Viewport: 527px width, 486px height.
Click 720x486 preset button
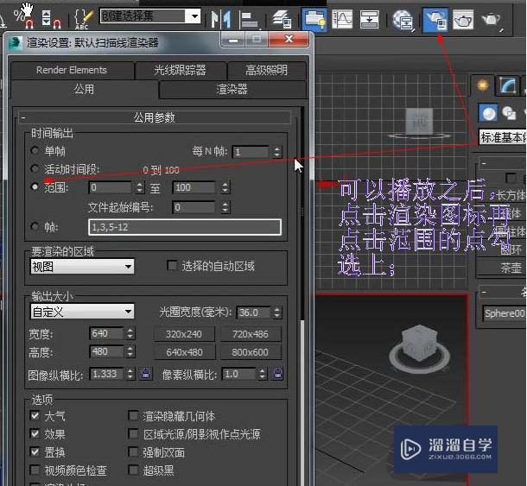pos(251,334)
